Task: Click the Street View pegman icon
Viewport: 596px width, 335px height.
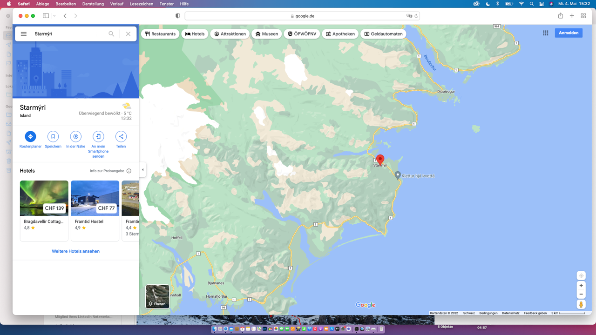Action: point(581,304)
